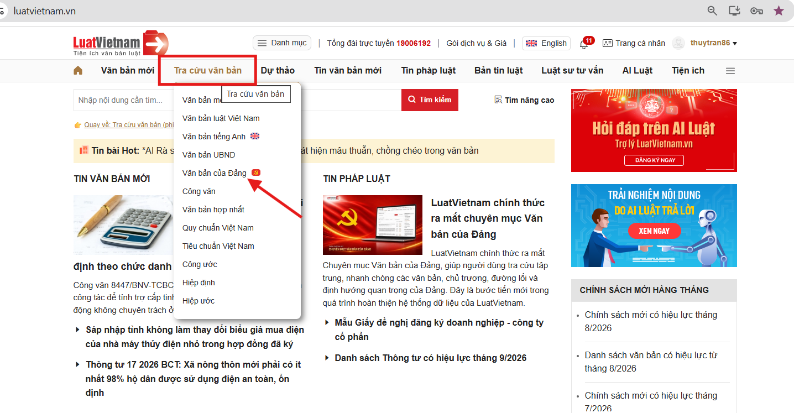Open the Tin pháp luật tab
The width and height of the screenshot is (794, 413).
pos(429,71)
